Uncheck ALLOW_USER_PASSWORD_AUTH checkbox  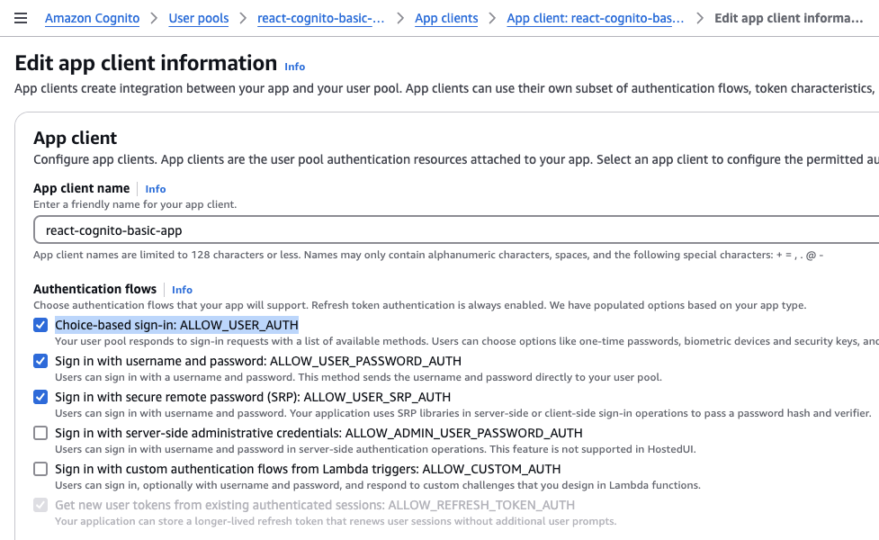coord(40,361)
